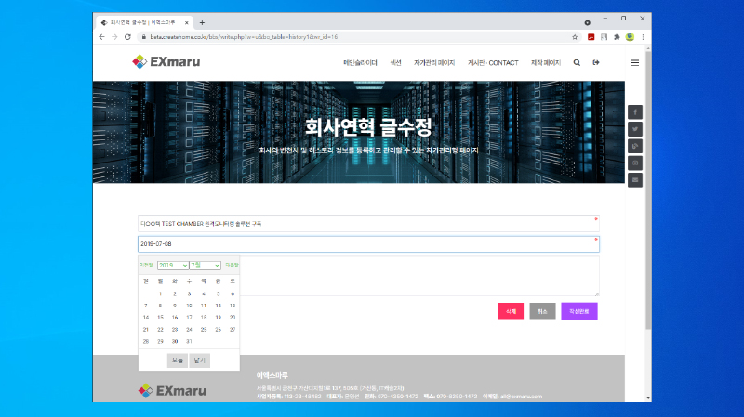
Task: Click the Twitter icon in the side bar
Action: coord(635,129)
